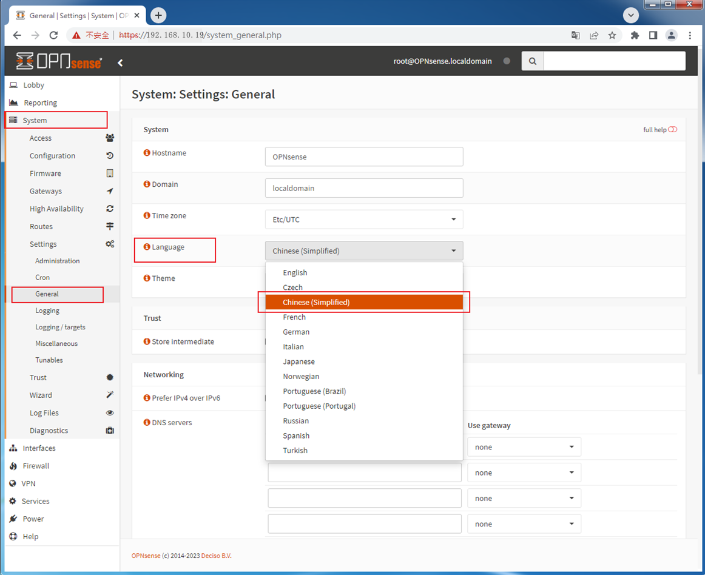Image resolution: width=705 pixels, height=575 pixels.
Task: Open the fourth Use gateway none dropdown
Action: click(524, 524)
